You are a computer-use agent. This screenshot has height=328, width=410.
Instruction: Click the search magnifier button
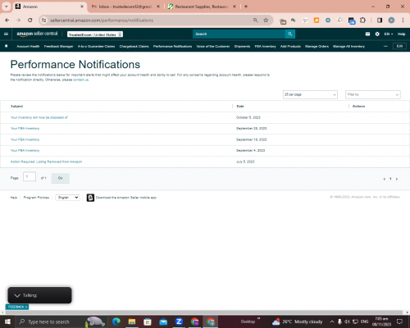point(290,34)
